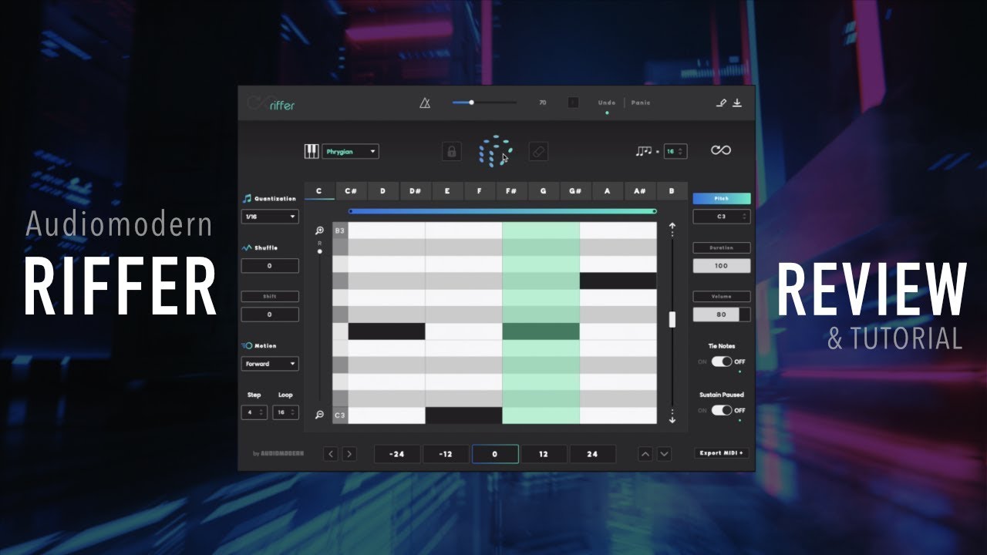Click the dice randomize icon
This screenshot has width=987, height=555.
click(x=494, y=151)
